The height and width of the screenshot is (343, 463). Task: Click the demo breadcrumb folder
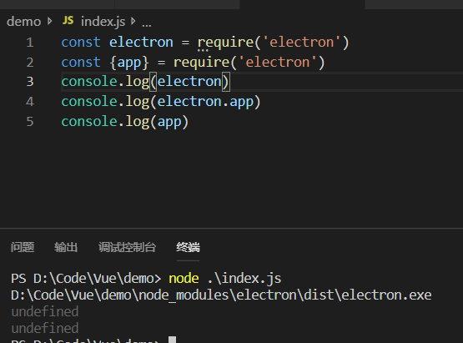pos(23,22)
